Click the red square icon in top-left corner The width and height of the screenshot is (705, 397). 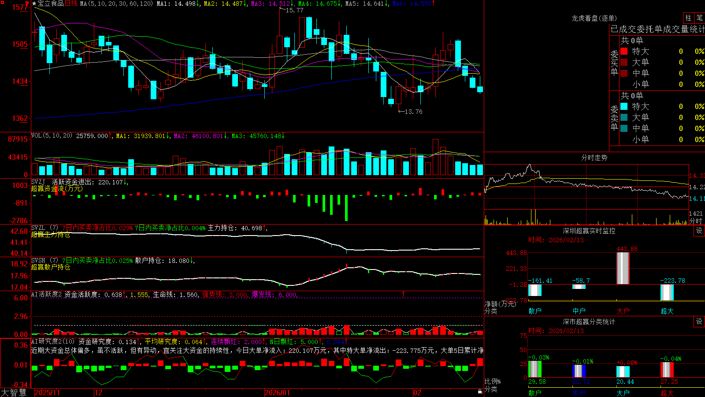[x=2, y=3]
